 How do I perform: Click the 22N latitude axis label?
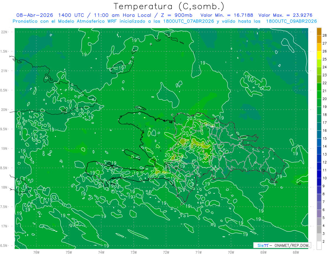pyautogui.click(x=5, y=32)
